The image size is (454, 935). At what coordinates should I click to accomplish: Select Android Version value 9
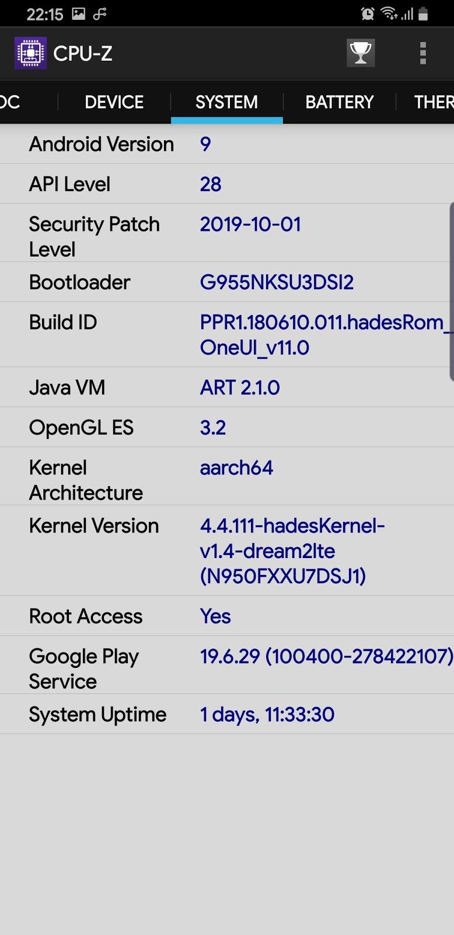click(x=205, y=144)
